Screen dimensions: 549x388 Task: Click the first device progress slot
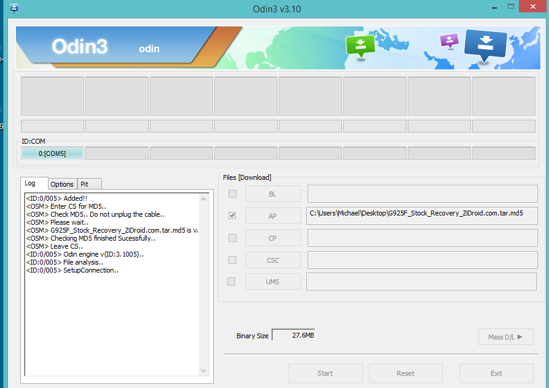pos(53,96)
